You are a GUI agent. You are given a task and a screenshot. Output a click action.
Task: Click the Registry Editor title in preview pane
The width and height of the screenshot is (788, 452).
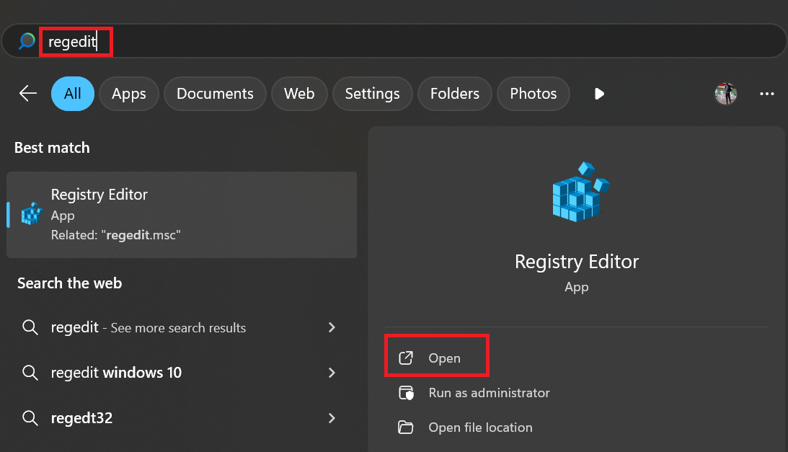[x=577, y=262]
